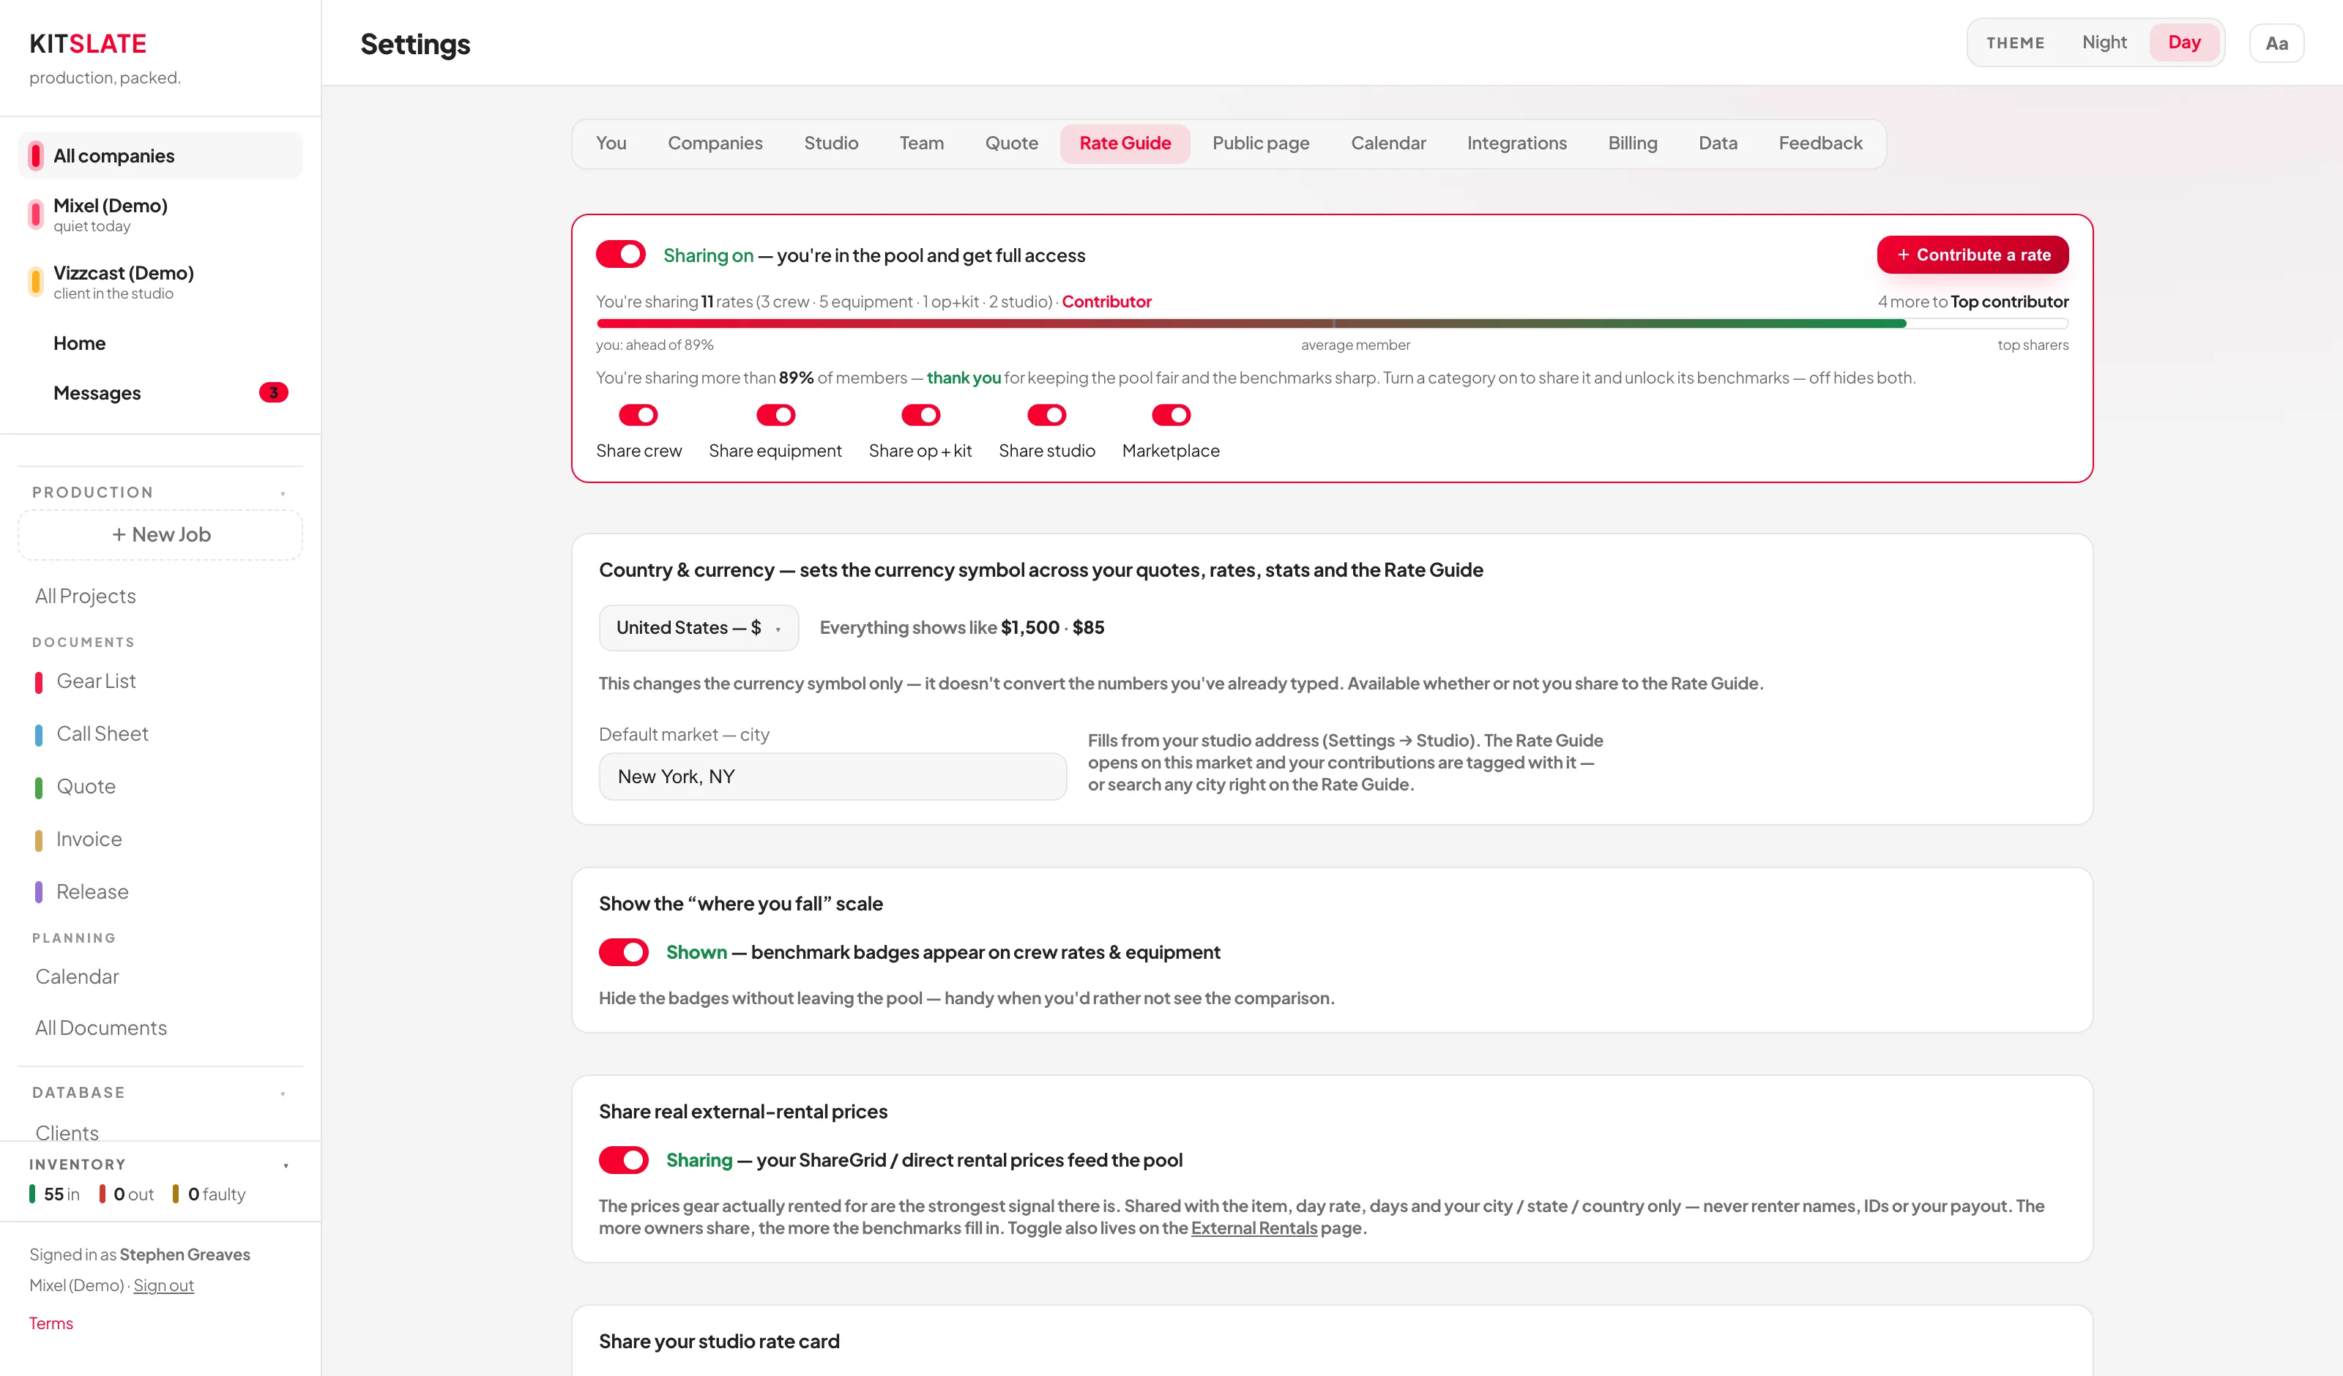Click the + New Job button
The image size is (2343, 1376).
click(161, 534)
